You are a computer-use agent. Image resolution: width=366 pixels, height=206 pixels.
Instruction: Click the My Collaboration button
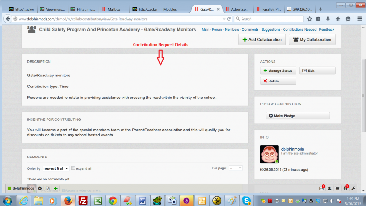[312, 39]
